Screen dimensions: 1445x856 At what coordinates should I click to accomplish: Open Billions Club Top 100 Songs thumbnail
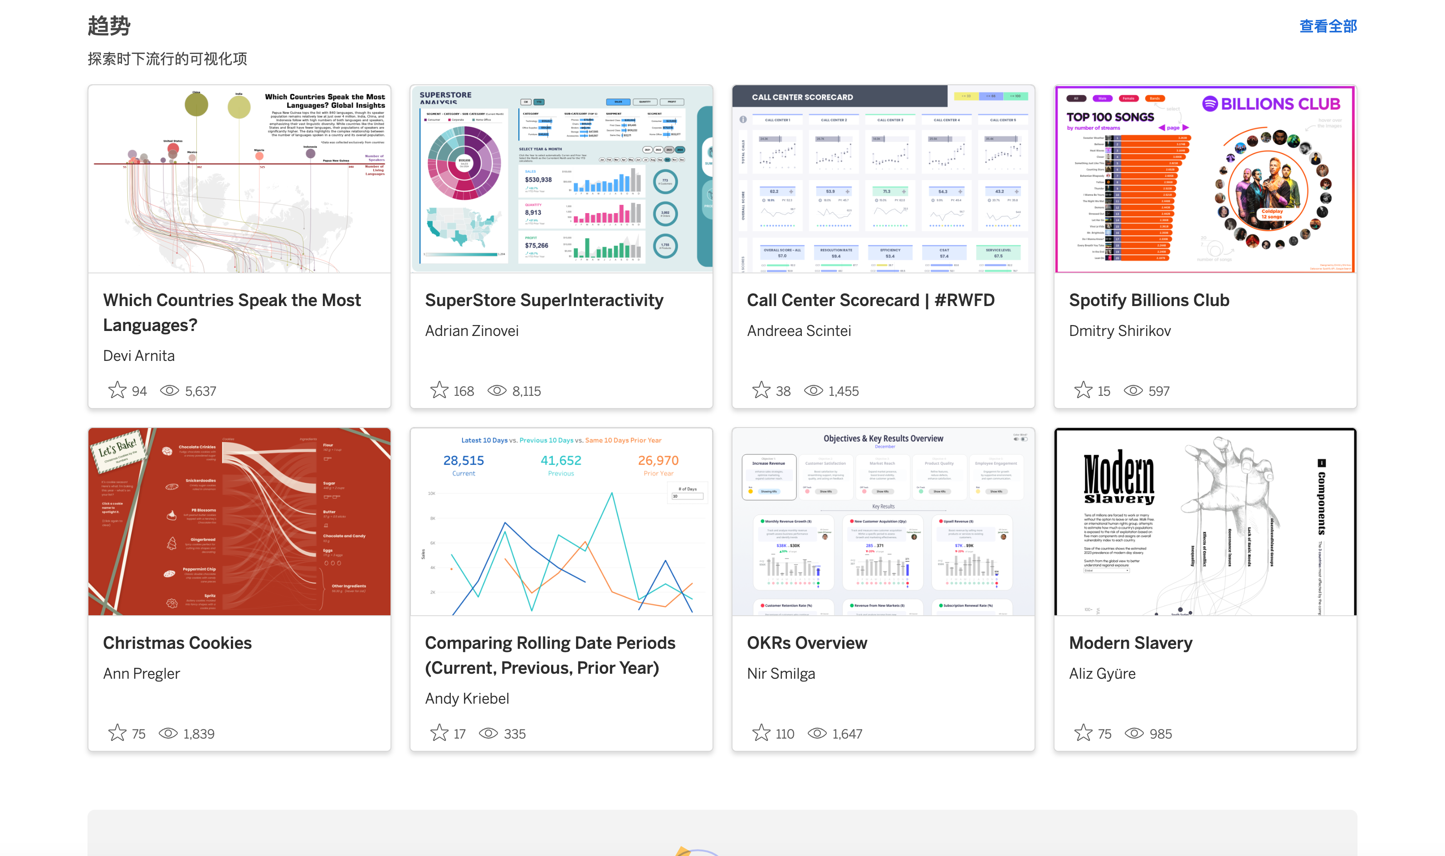(1205, 179)
